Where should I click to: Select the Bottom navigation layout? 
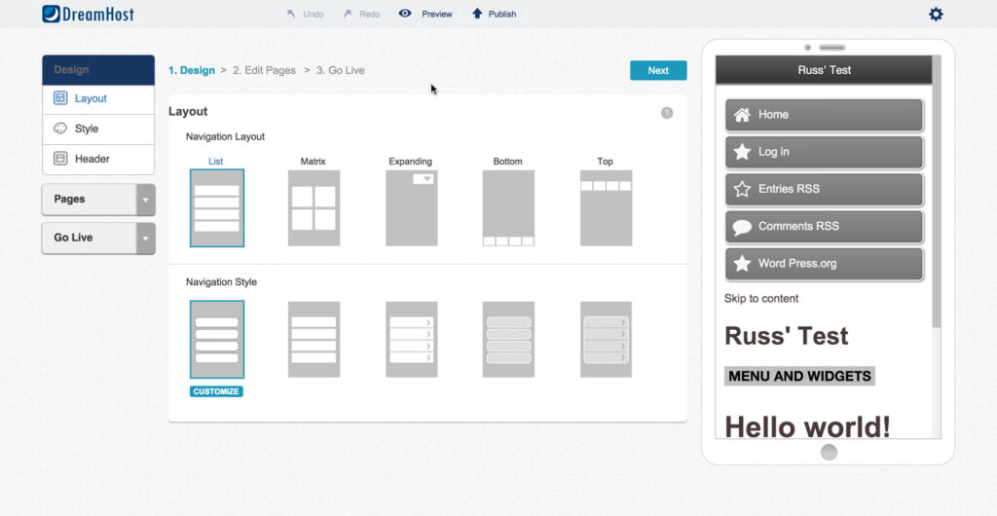click(x=508, y=207)
